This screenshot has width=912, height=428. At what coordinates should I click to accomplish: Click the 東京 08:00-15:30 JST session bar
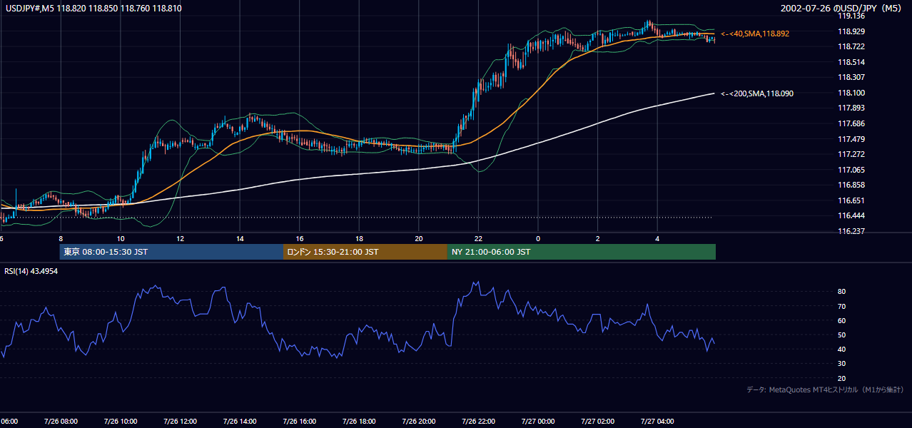pyautogui.click(x=171, y=252)
